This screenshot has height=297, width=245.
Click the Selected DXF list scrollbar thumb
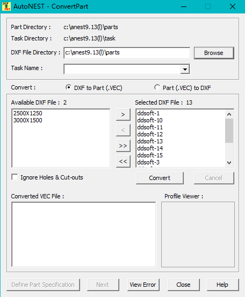(x=229, y=130)
